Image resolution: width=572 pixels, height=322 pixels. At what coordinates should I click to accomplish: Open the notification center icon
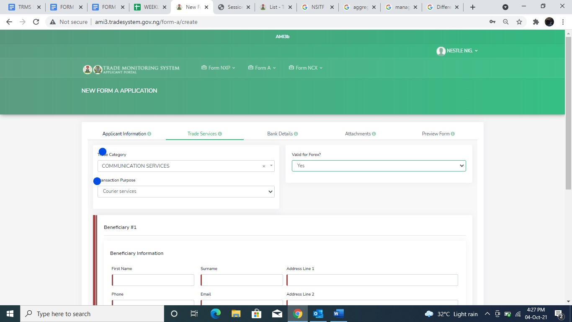tap(559, 314)
